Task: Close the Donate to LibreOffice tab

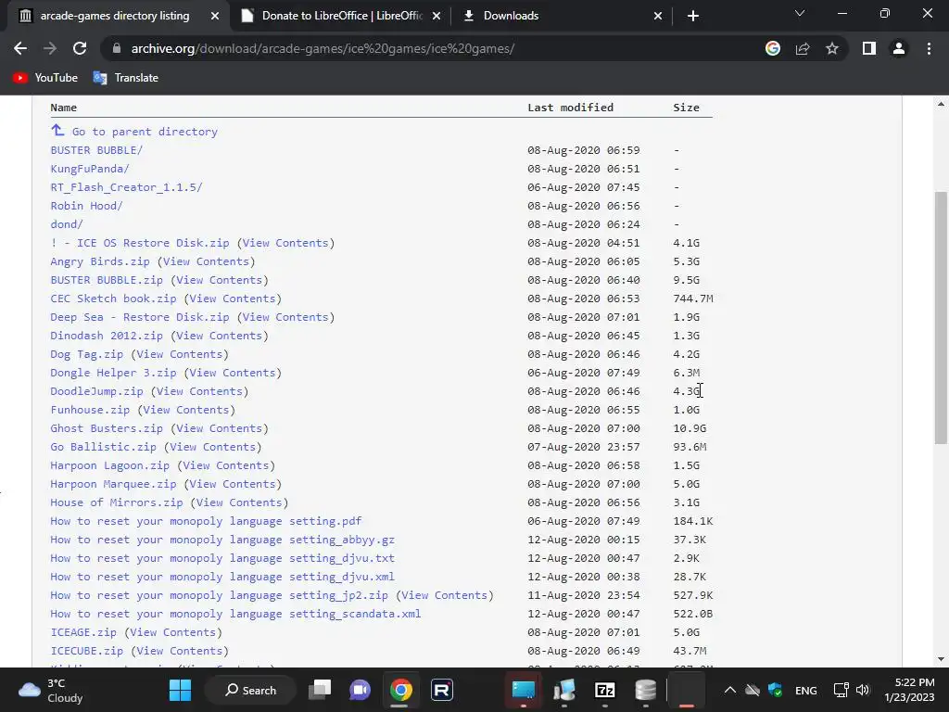Action: coord(437,16)
